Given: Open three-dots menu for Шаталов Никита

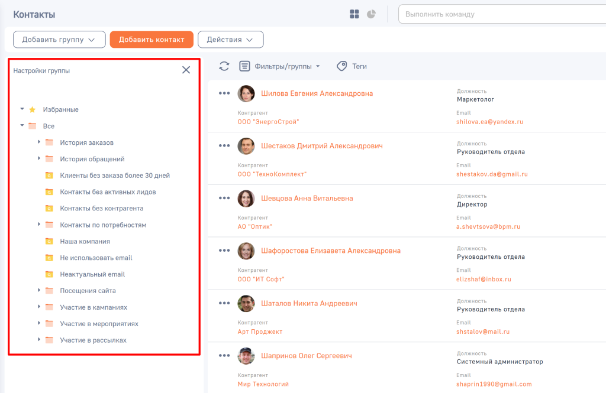Looking at the screenshot, I should 224,303.
